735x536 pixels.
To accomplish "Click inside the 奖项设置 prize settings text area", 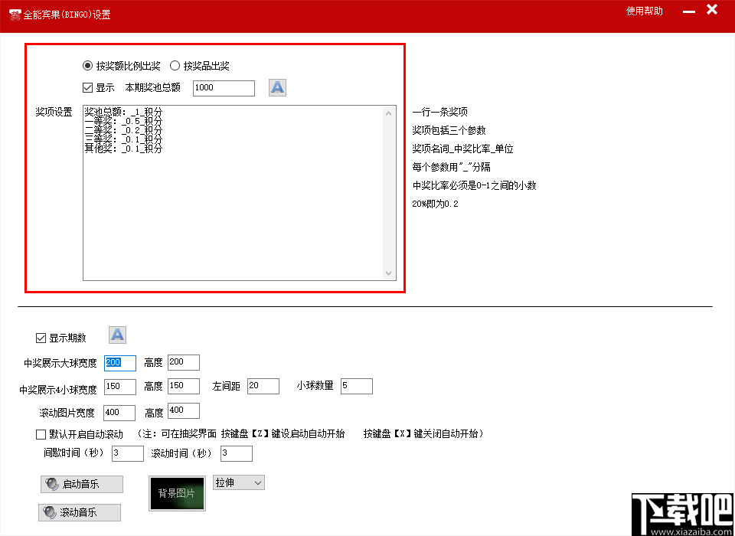I will click(230, 191).
